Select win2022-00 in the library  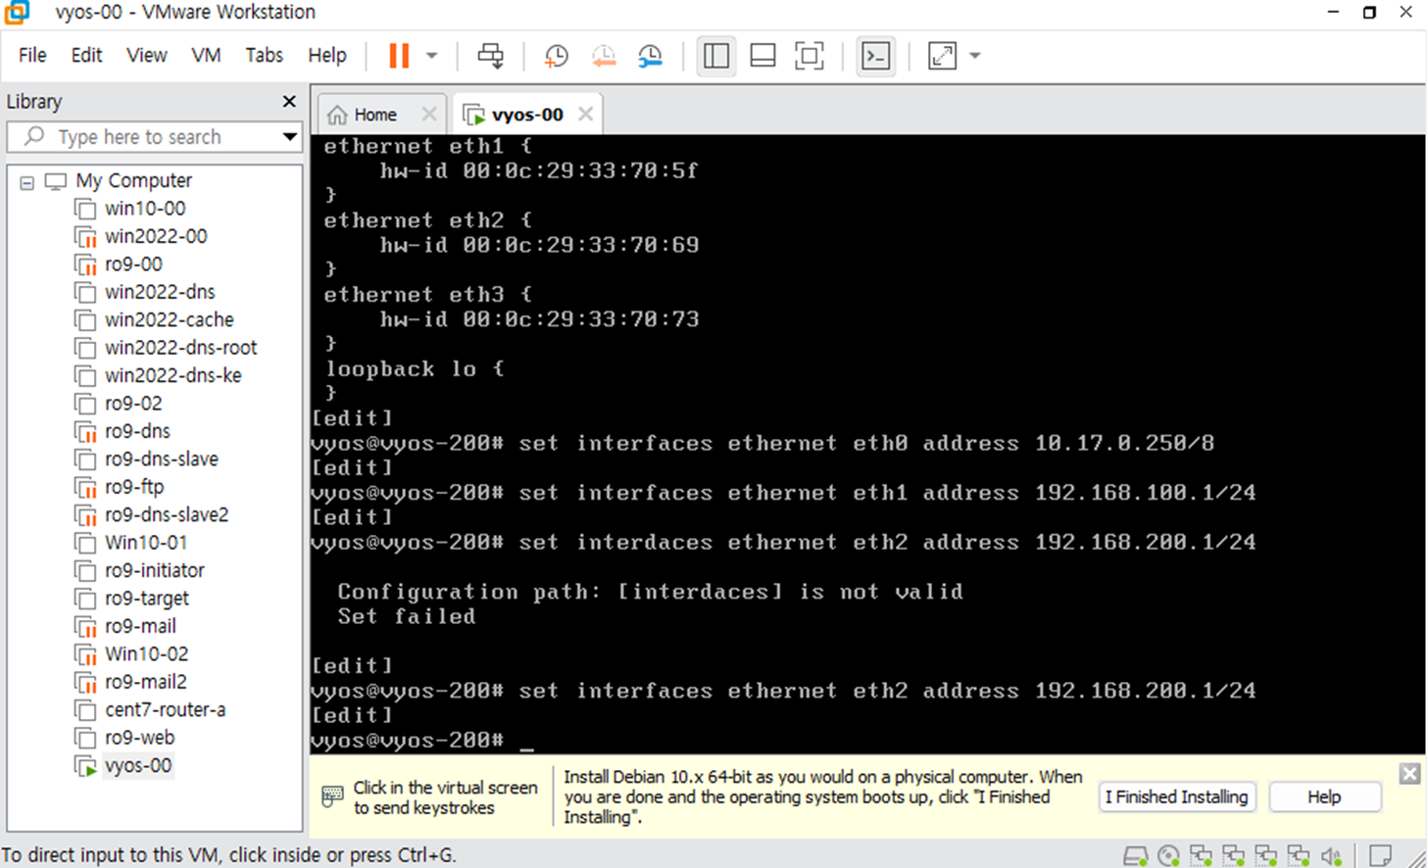tap(156, 236)
